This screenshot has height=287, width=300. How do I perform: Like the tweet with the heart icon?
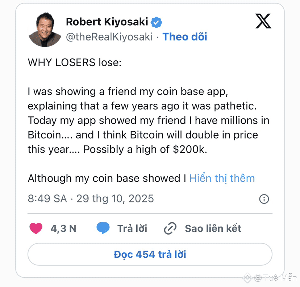[x=36, y=228]
